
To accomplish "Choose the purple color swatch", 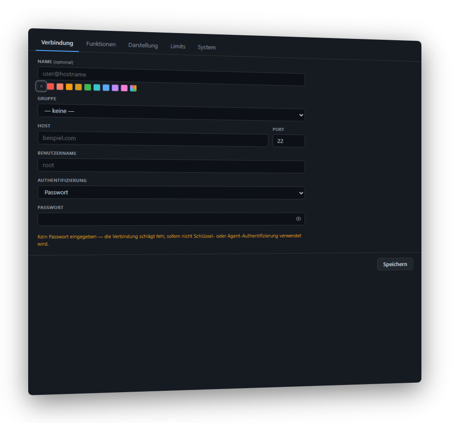I will [115, 88].
